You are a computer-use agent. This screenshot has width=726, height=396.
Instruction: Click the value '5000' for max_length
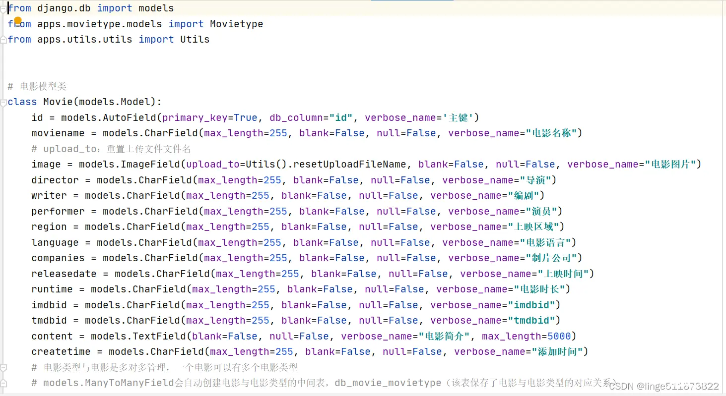click(559, 336)
